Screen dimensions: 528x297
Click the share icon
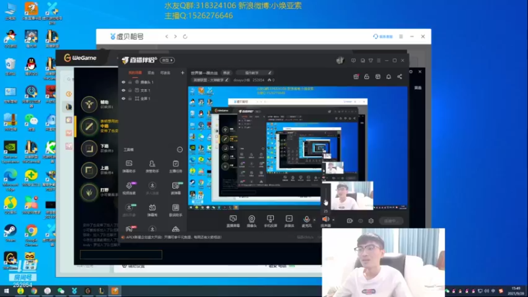(400, 77)
